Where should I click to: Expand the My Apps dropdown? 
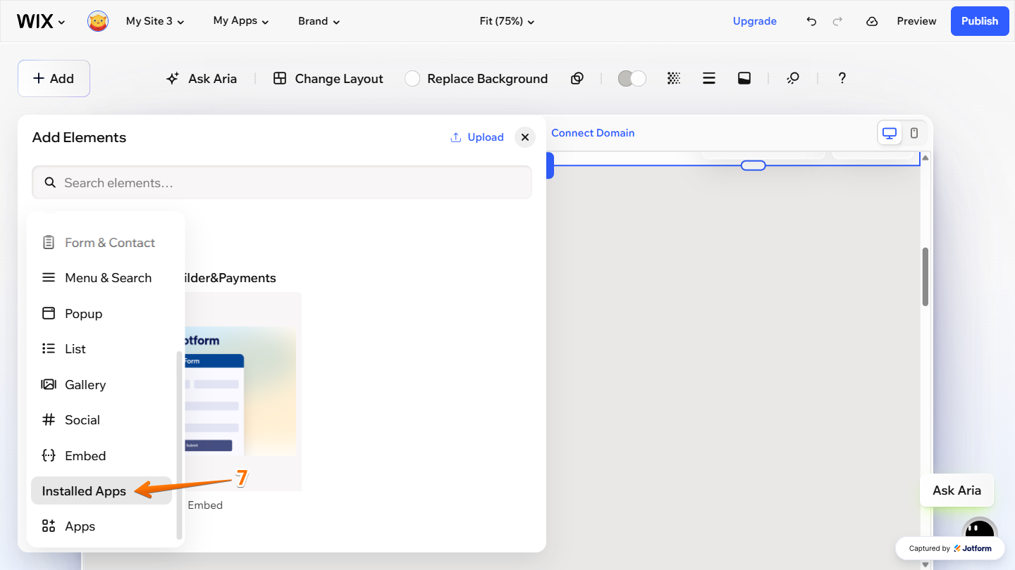click(x=241, y=21)
